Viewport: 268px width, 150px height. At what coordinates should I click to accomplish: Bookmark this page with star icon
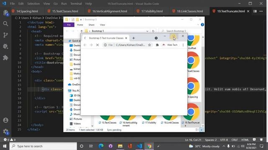coord(149,45)
